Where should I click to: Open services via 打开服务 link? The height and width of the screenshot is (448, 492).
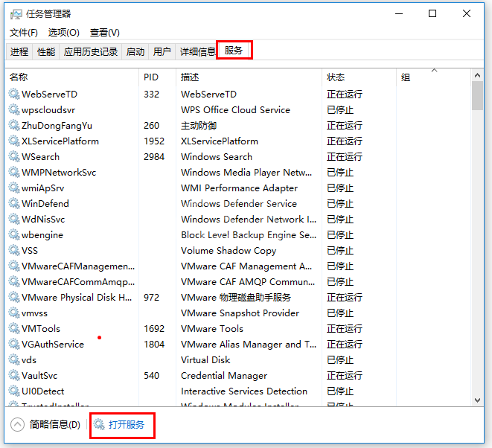[x=127, y=425]
